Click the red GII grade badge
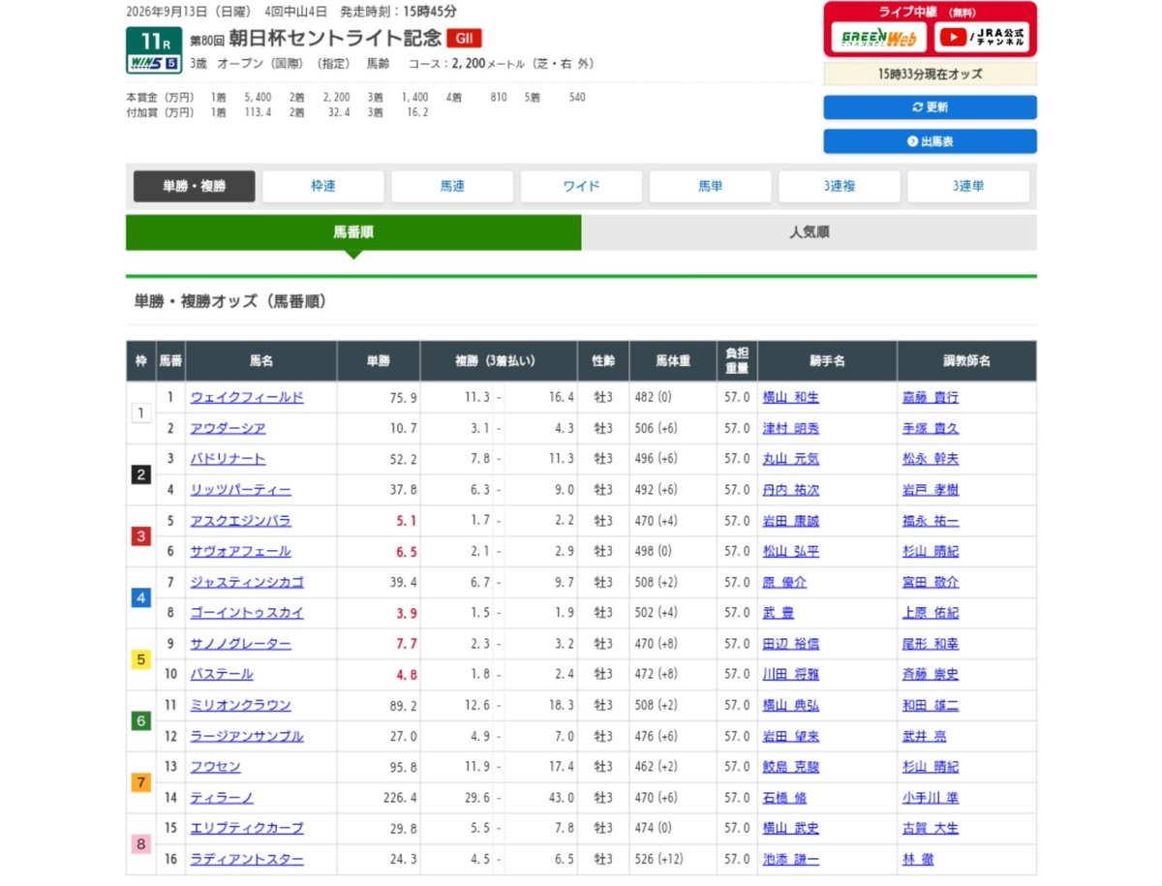Image resolution: width=1162 pixels, height=886 pixels. click(464, 39)
